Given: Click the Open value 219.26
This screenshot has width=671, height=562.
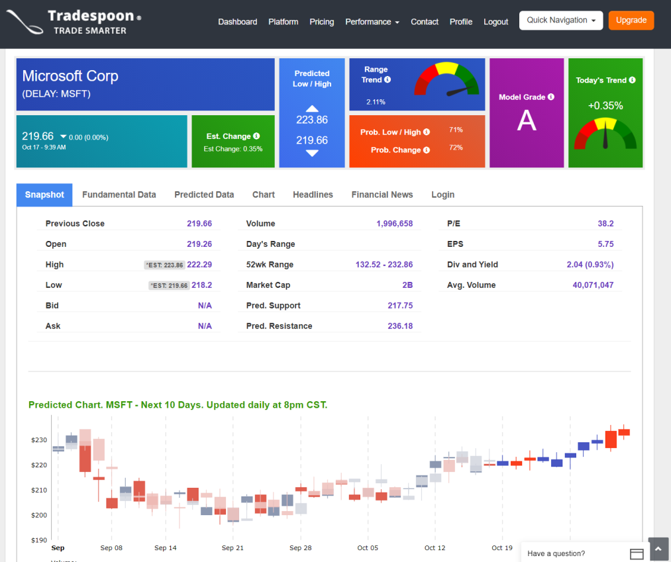Looking at the screenshot, I should [x=199, y=244].
